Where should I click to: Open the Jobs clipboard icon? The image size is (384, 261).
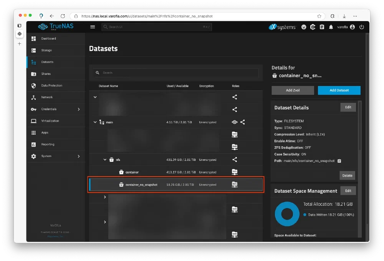pyautogui.click(x=322, y=27)
